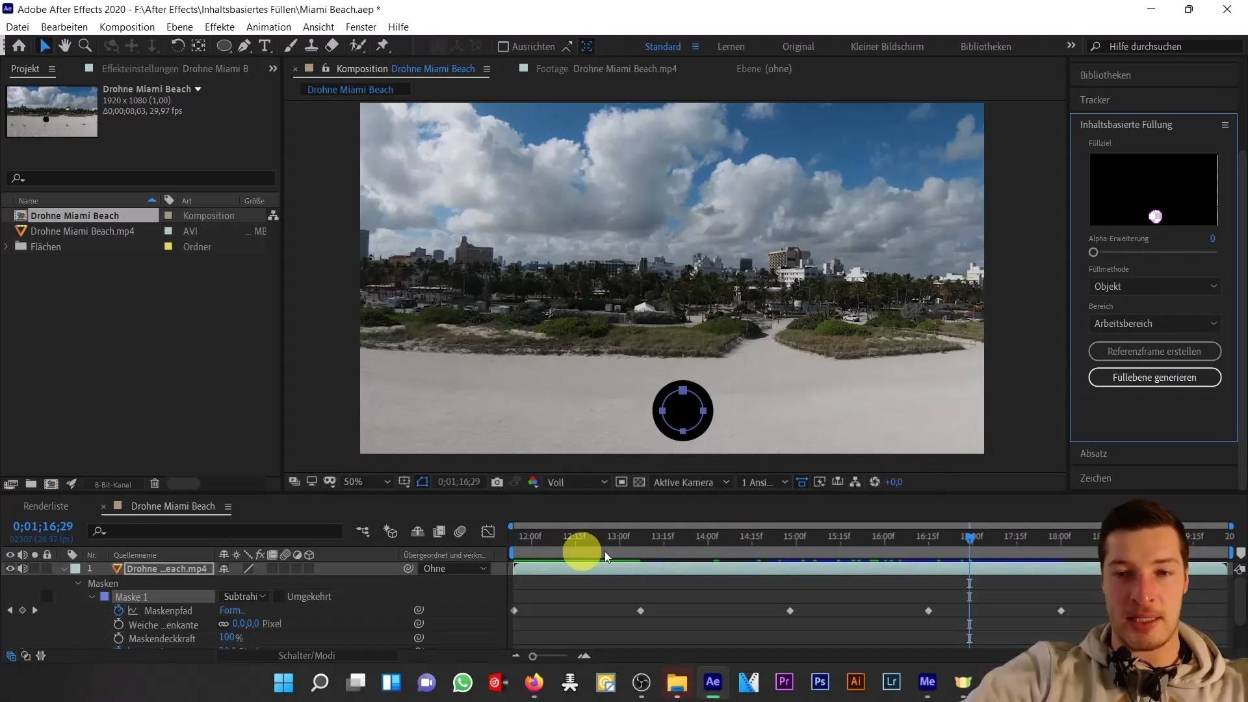
Task: Select the Puppet Pin tool
Action: [383, 46]
